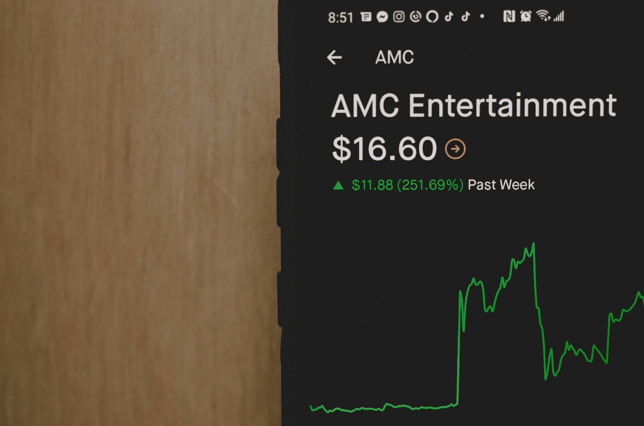Tap the message notification icon after the clock
Viewport: 644px width, 426px height.
366,17
